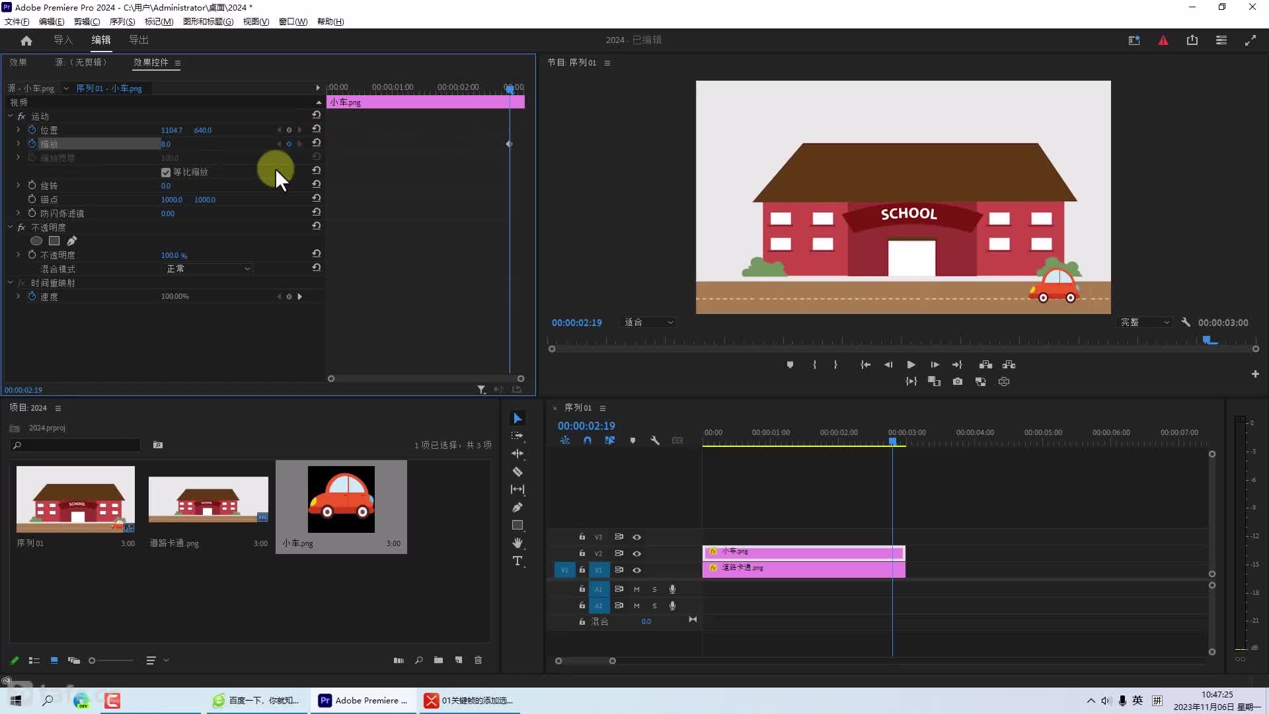Viewport: 1269px width, 714px height.
Task: Toggle Snap in timeline magnet icon
Action: pyautogui.click(x=588, y=440)
